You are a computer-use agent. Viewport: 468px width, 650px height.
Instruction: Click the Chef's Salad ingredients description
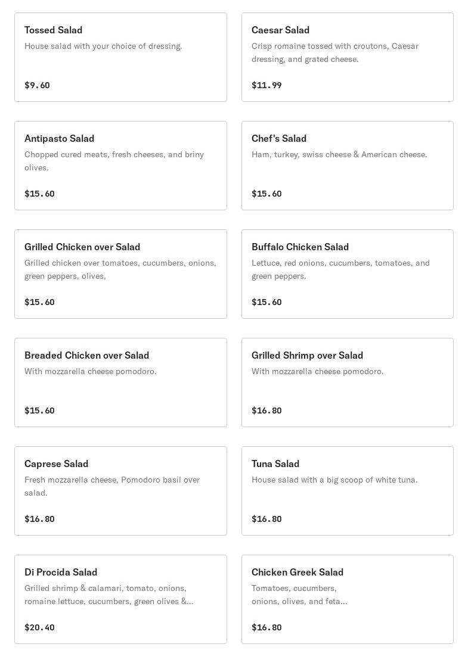[x=339, y=154]
